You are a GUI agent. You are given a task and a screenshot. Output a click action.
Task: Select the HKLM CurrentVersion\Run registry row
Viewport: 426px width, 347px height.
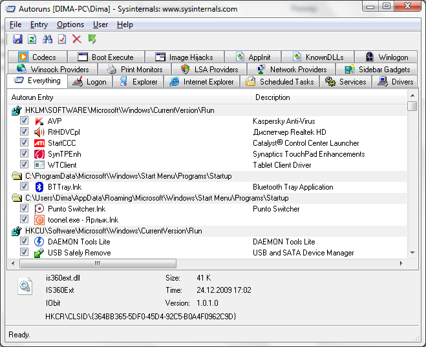(208, 110)
